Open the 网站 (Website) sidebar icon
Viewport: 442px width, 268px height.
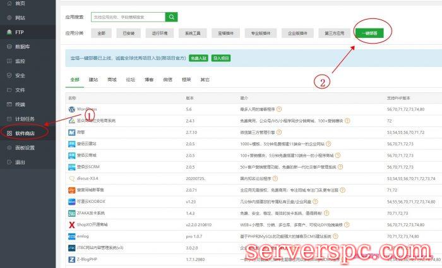point(8,18)
